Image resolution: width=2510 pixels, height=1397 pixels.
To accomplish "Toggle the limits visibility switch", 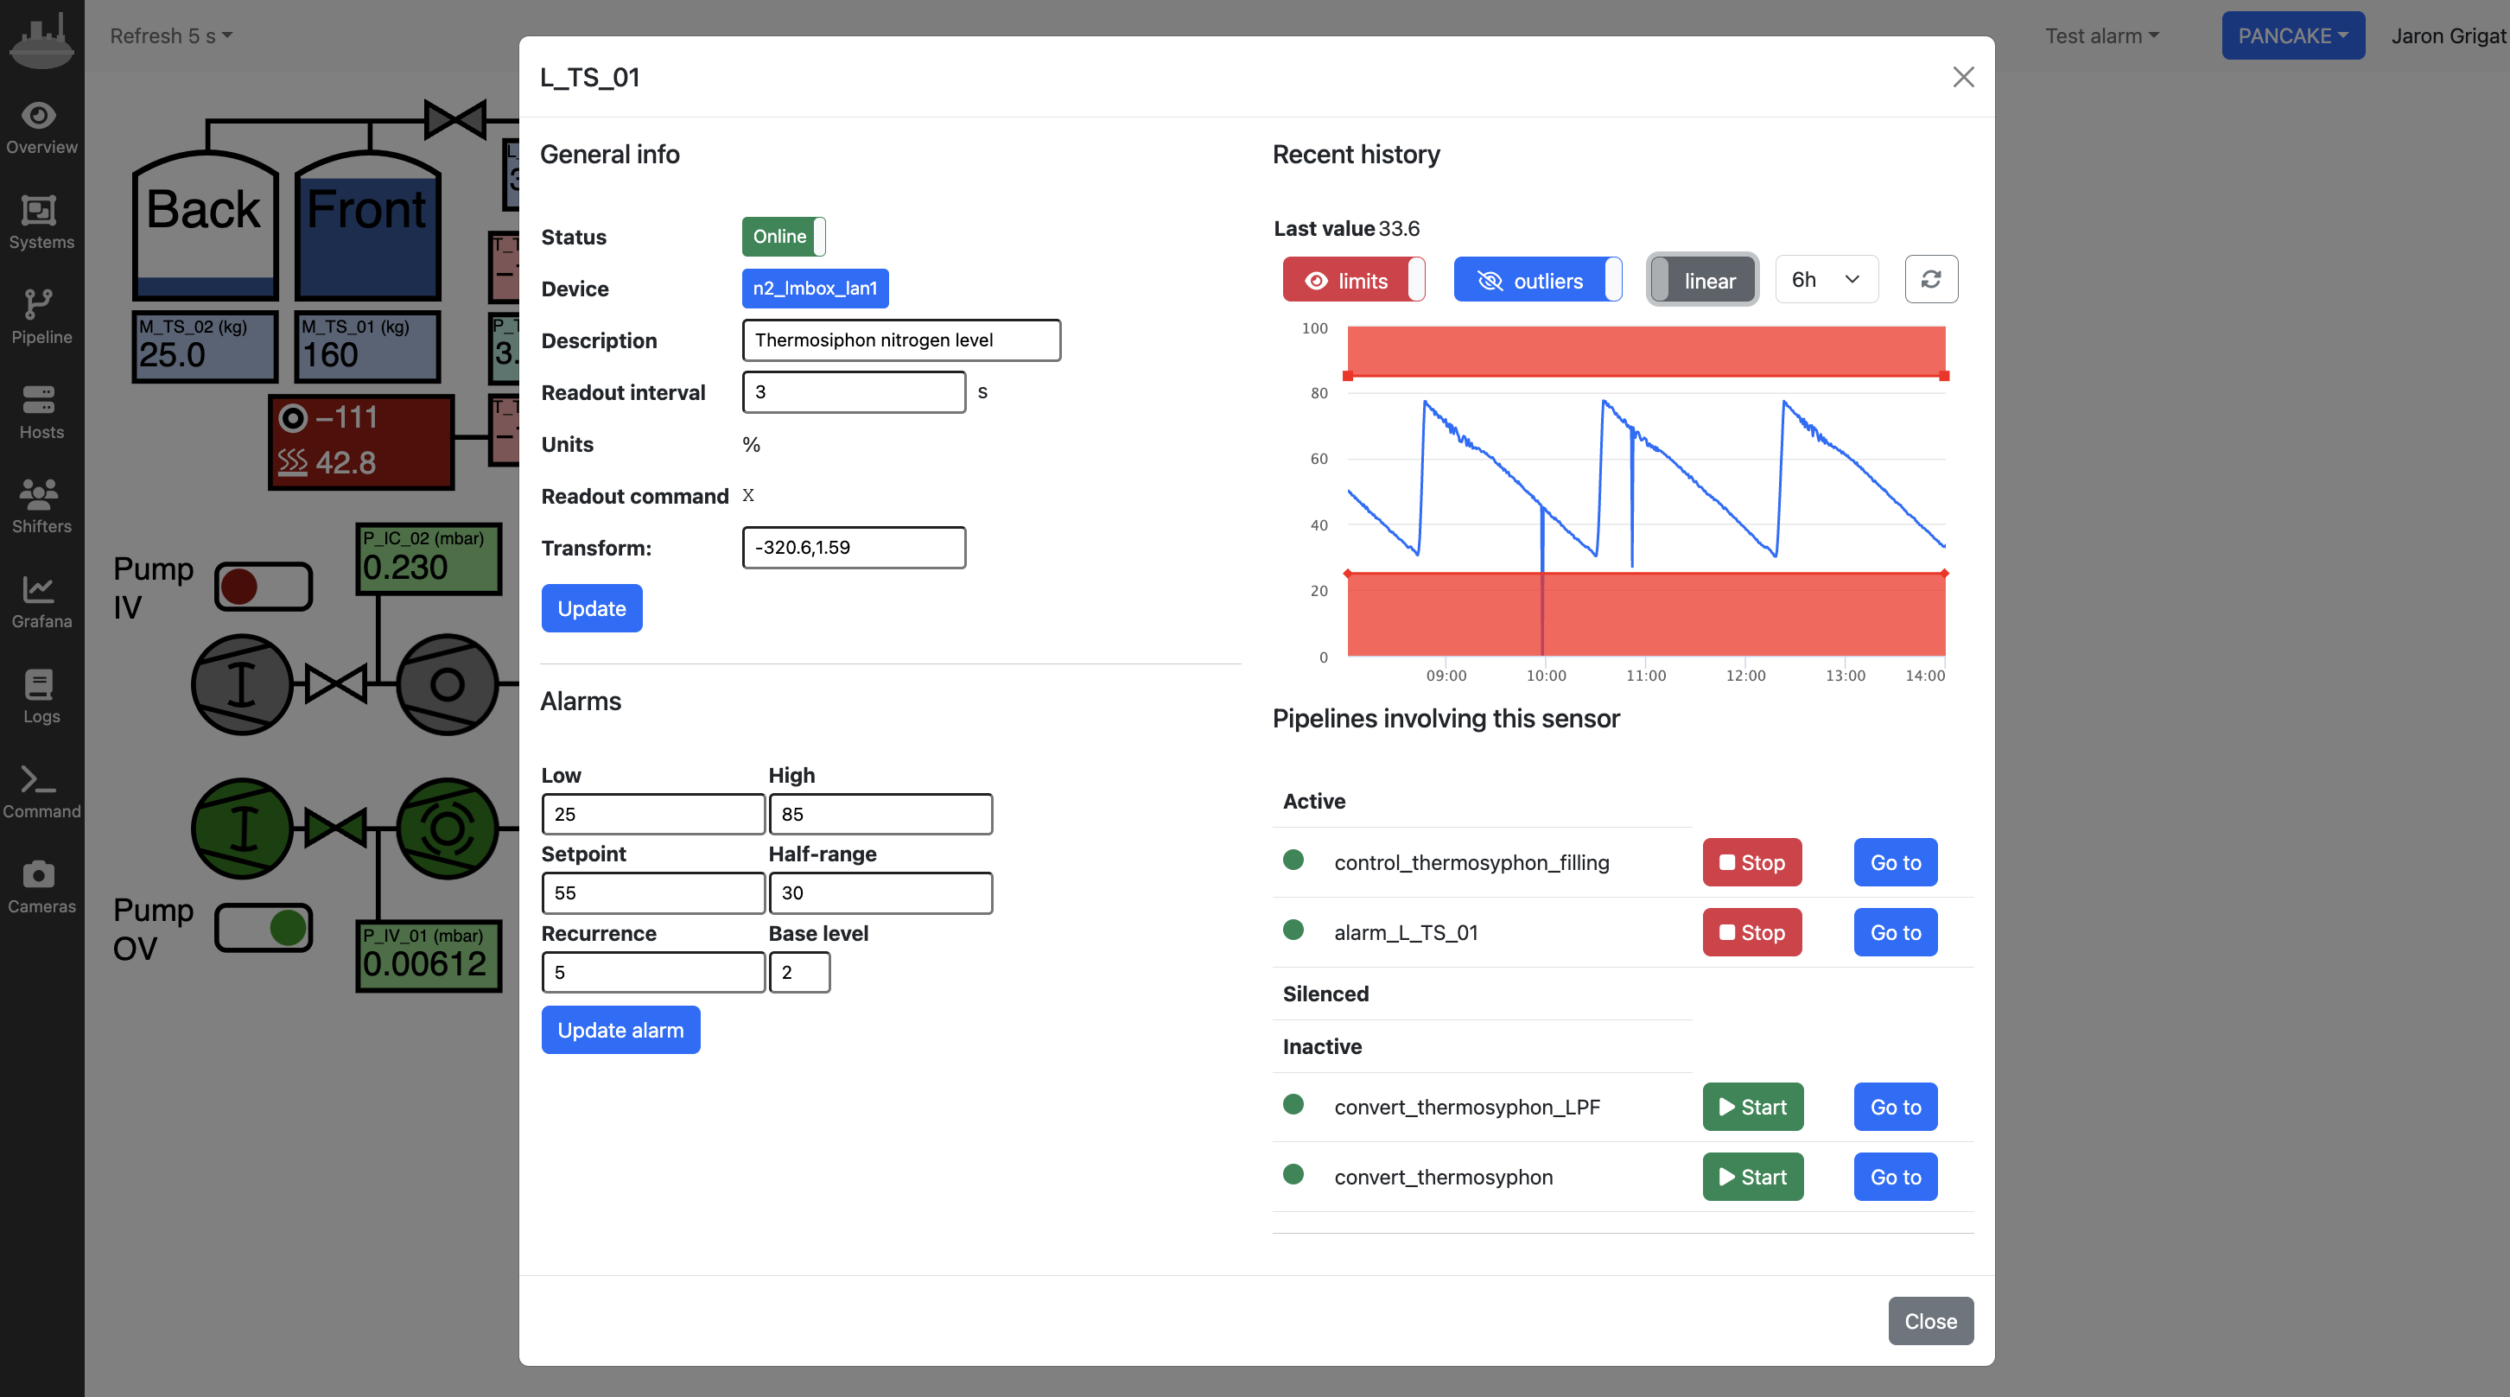I will coord(1353,281).
